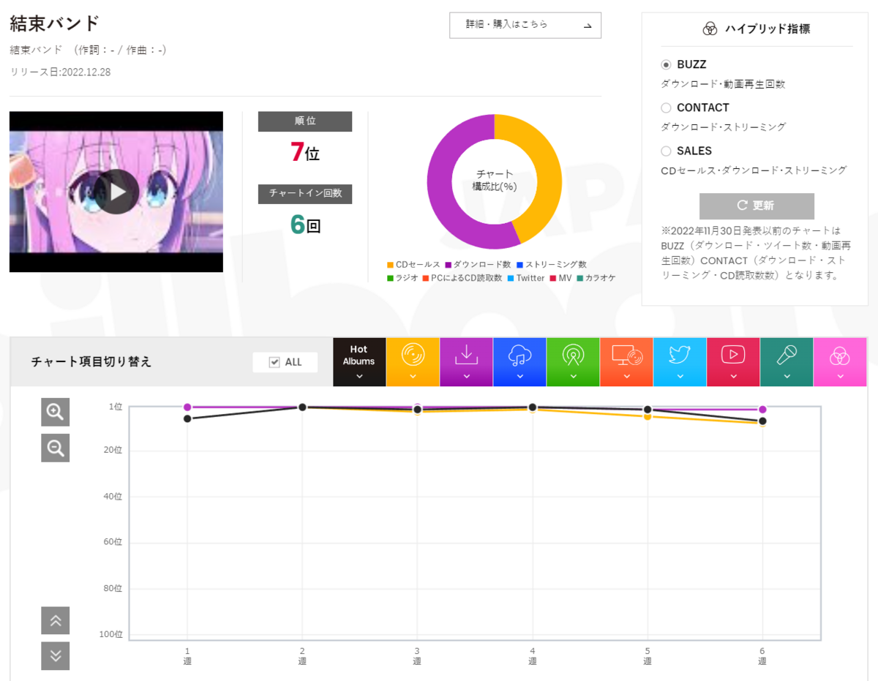The image size is (878, 681).
Task: Expand chevron under PC CD lookup tab
Action: [626, 377]
